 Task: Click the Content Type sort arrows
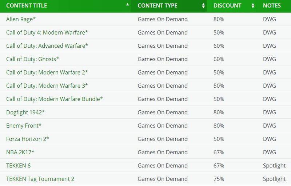203,6
